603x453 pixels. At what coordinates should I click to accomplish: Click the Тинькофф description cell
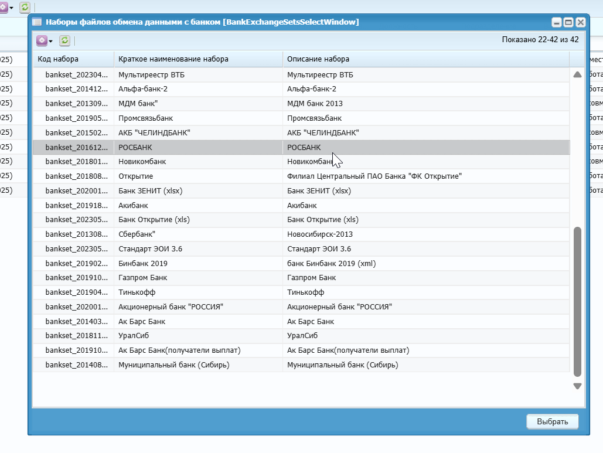[425, 292]
